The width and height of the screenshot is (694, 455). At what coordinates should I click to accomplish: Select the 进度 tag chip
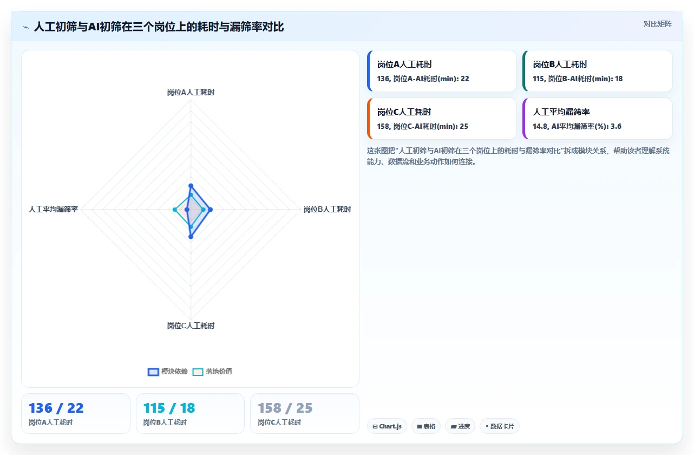(460, 426)
